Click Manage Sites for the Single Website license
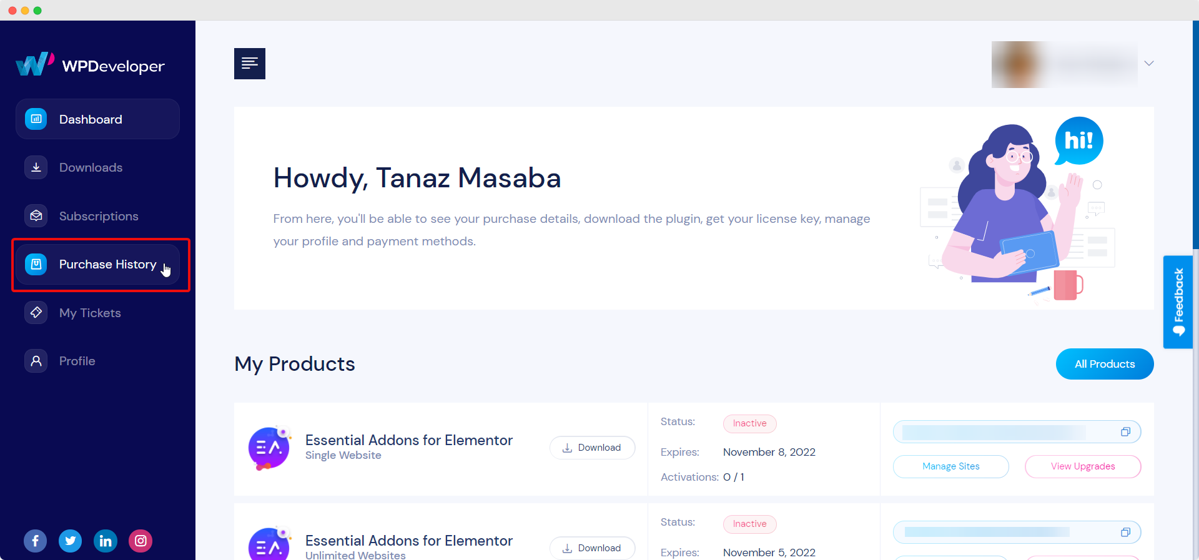The image size is (1199, 560). click(951, 466)
